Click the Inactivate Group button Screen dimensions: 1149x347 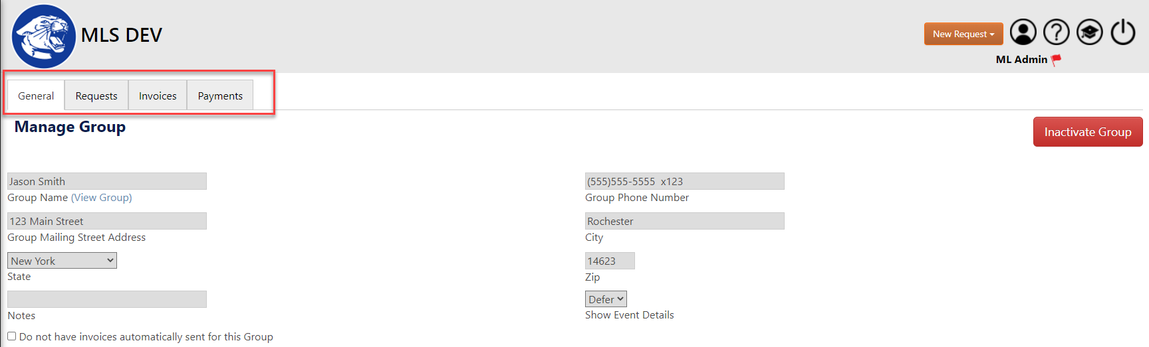tap(1088, 132)
